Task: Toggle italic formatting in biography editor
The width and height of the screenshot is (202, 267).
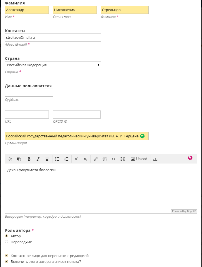Action: point(38,159)
